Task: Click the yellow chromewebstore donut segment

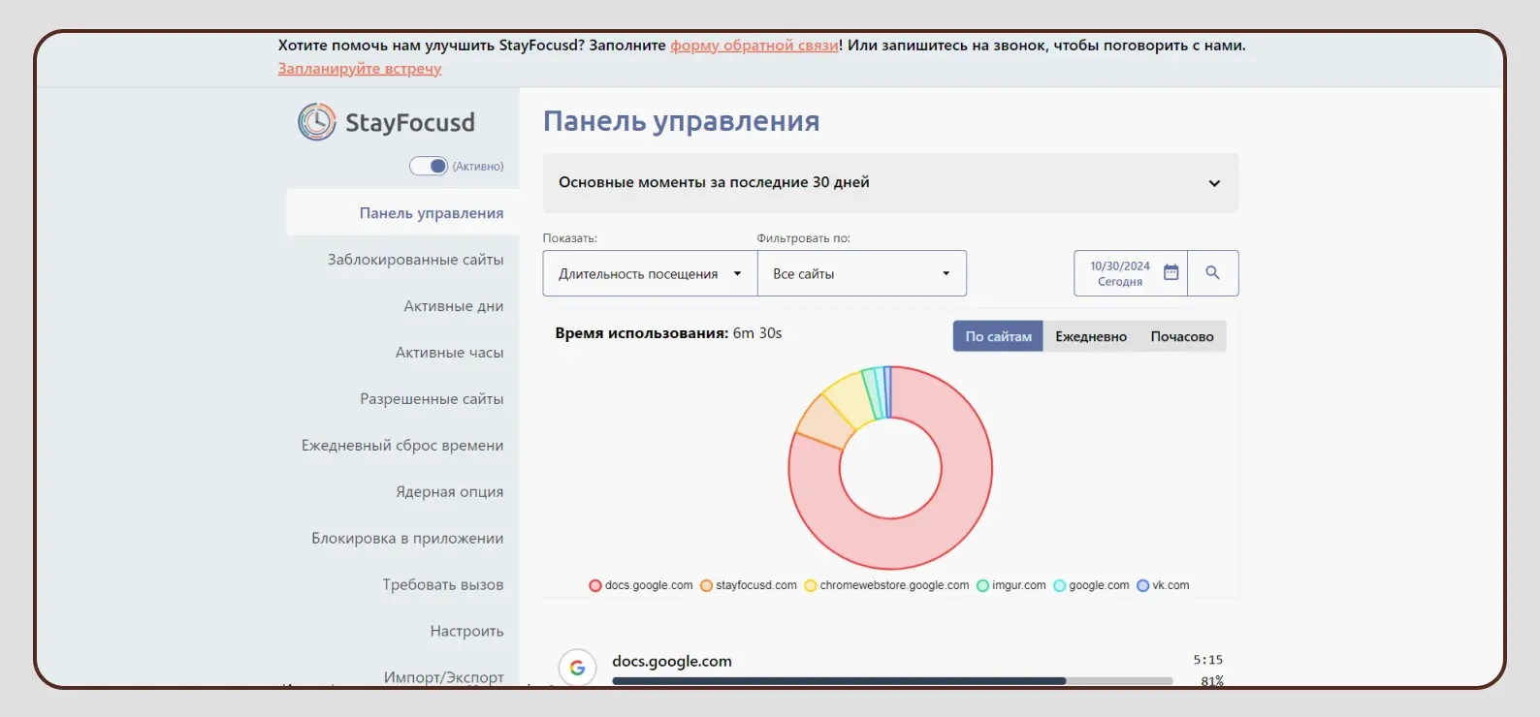Action: pyautogui.click(x=850, y=398)
